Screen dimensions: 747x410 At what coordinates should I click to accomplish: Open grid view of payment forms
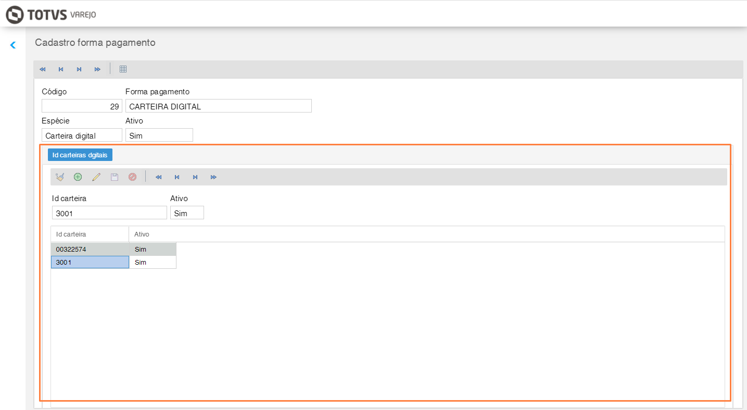123,69
